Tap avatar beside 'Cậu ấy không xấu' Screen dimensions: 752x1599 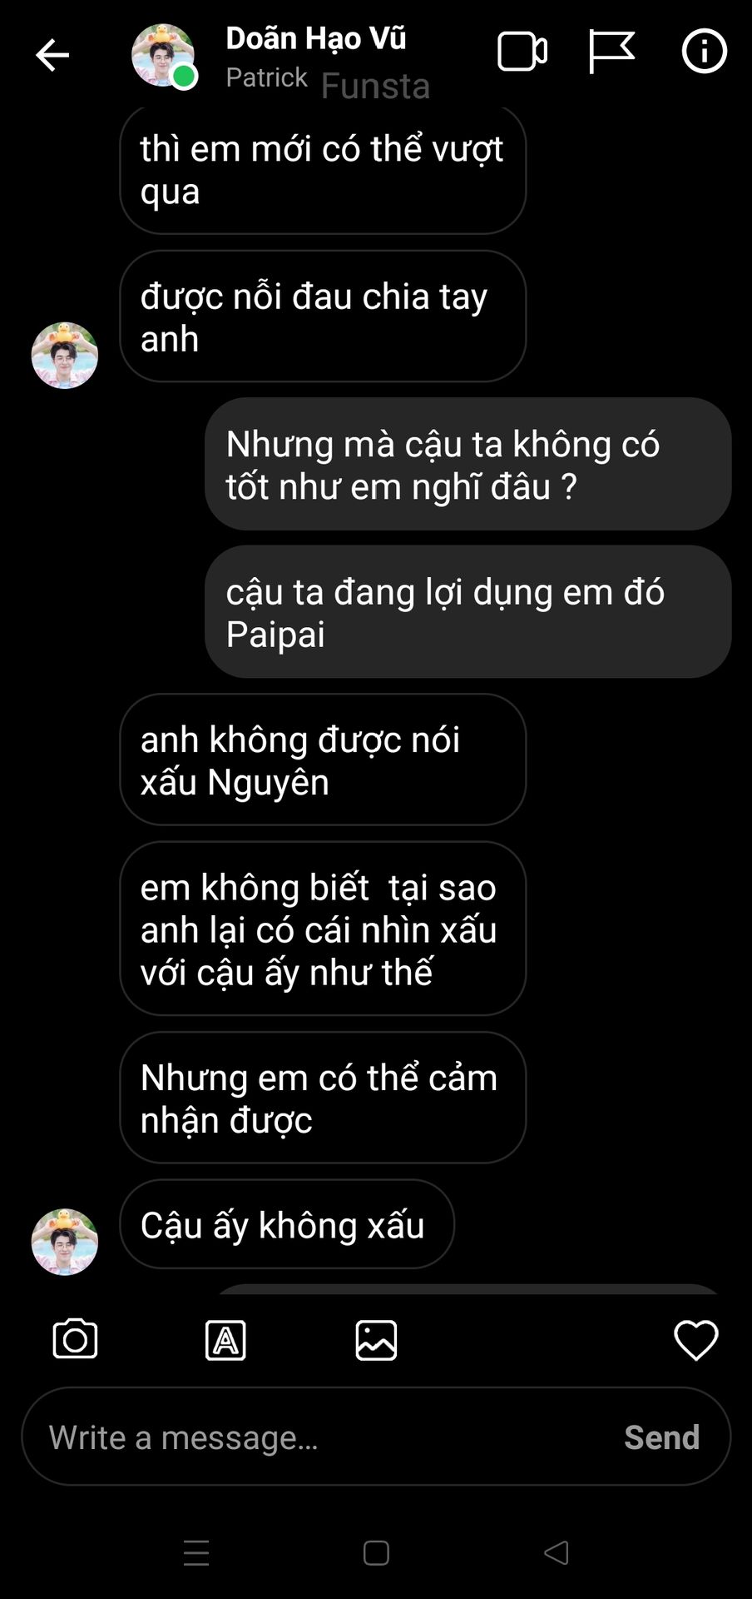65,1242
